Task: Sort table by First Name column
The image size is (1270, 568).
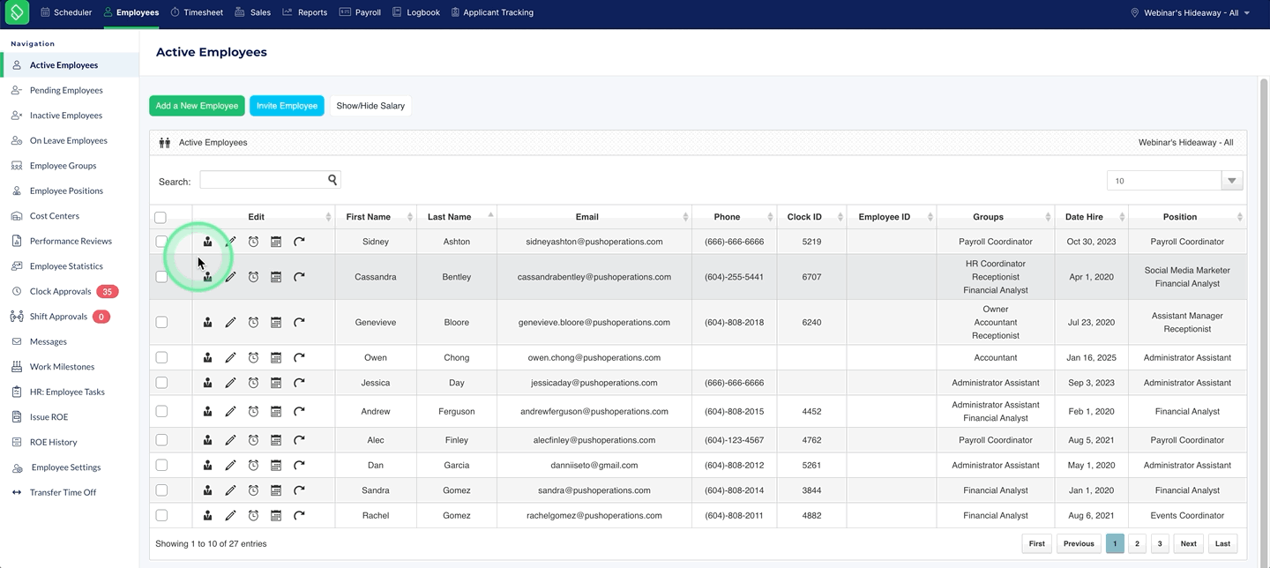Action: [x=375, y=217]
